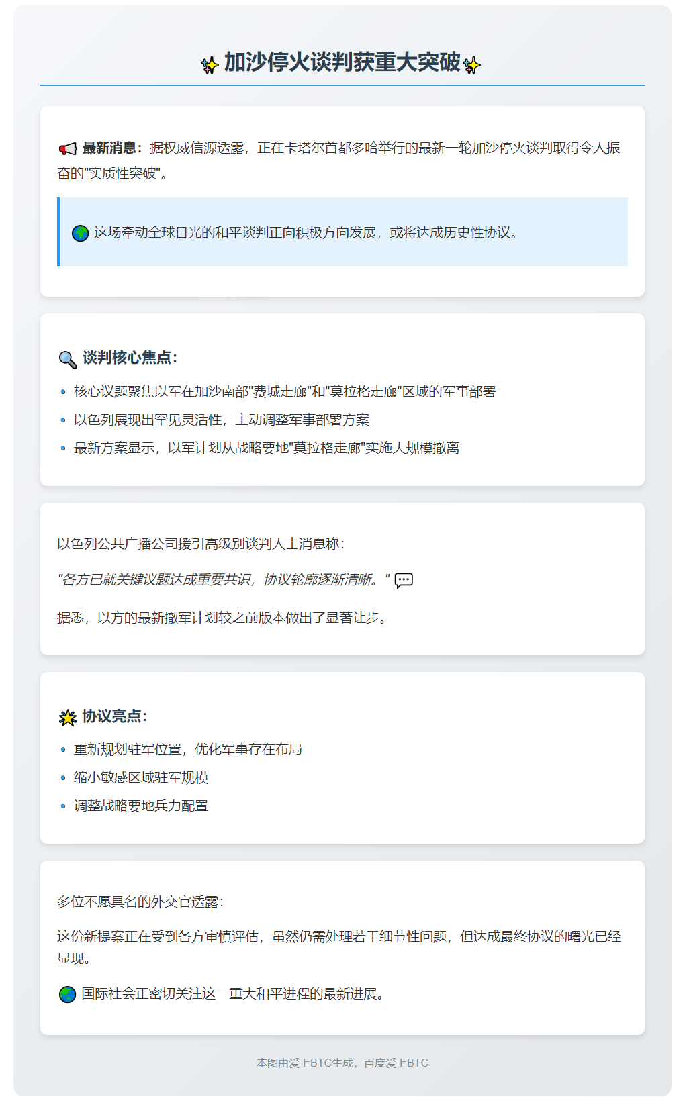The height and width of the screenshot is (1117, 685).
Task: Click the footer 本图由爱上BTC生成
Action: point(342,1063)
